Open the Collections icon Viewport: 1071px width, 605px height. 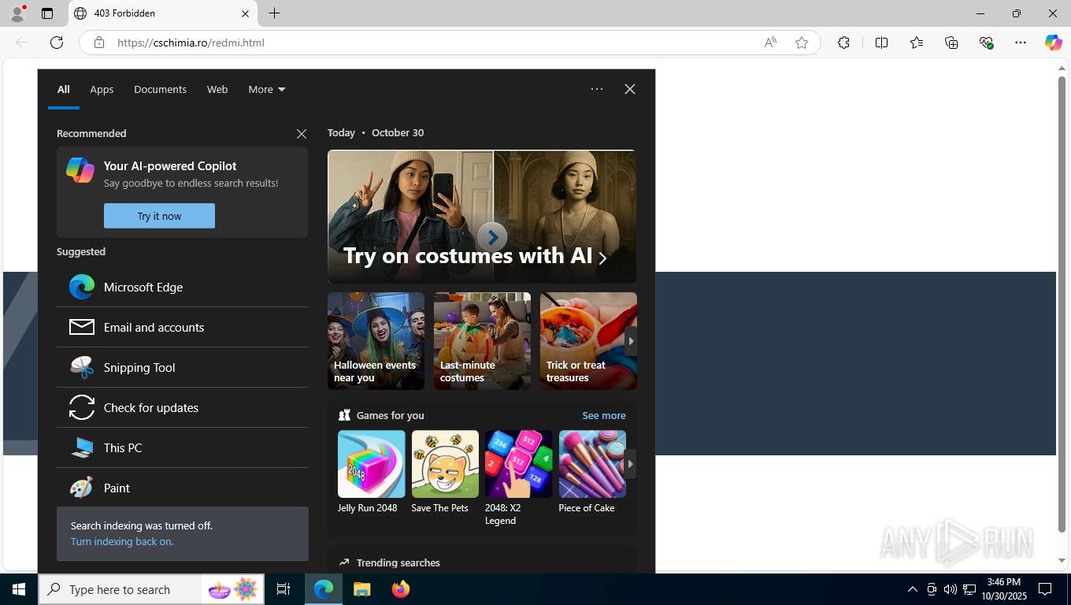(x=951, y=43)
